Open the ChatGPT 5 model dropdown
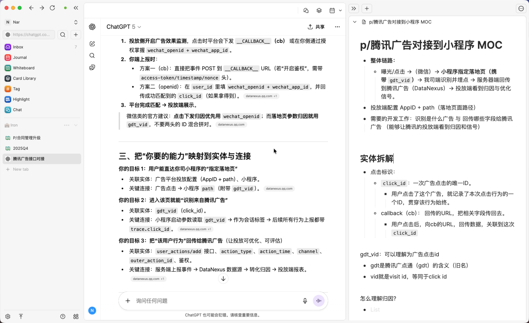Image resolution: width=529 pixels, height=323 pixels. coord(124,27)
